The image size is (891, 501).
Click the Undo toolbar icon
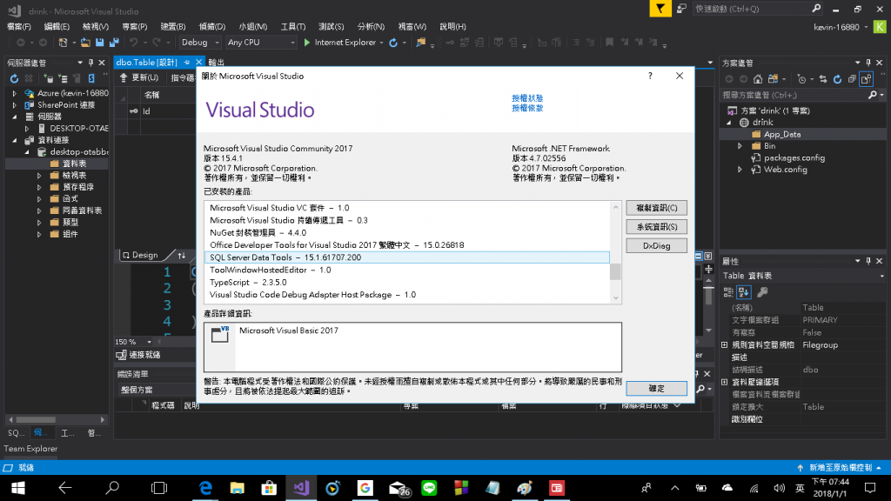[x=133, y=43]
